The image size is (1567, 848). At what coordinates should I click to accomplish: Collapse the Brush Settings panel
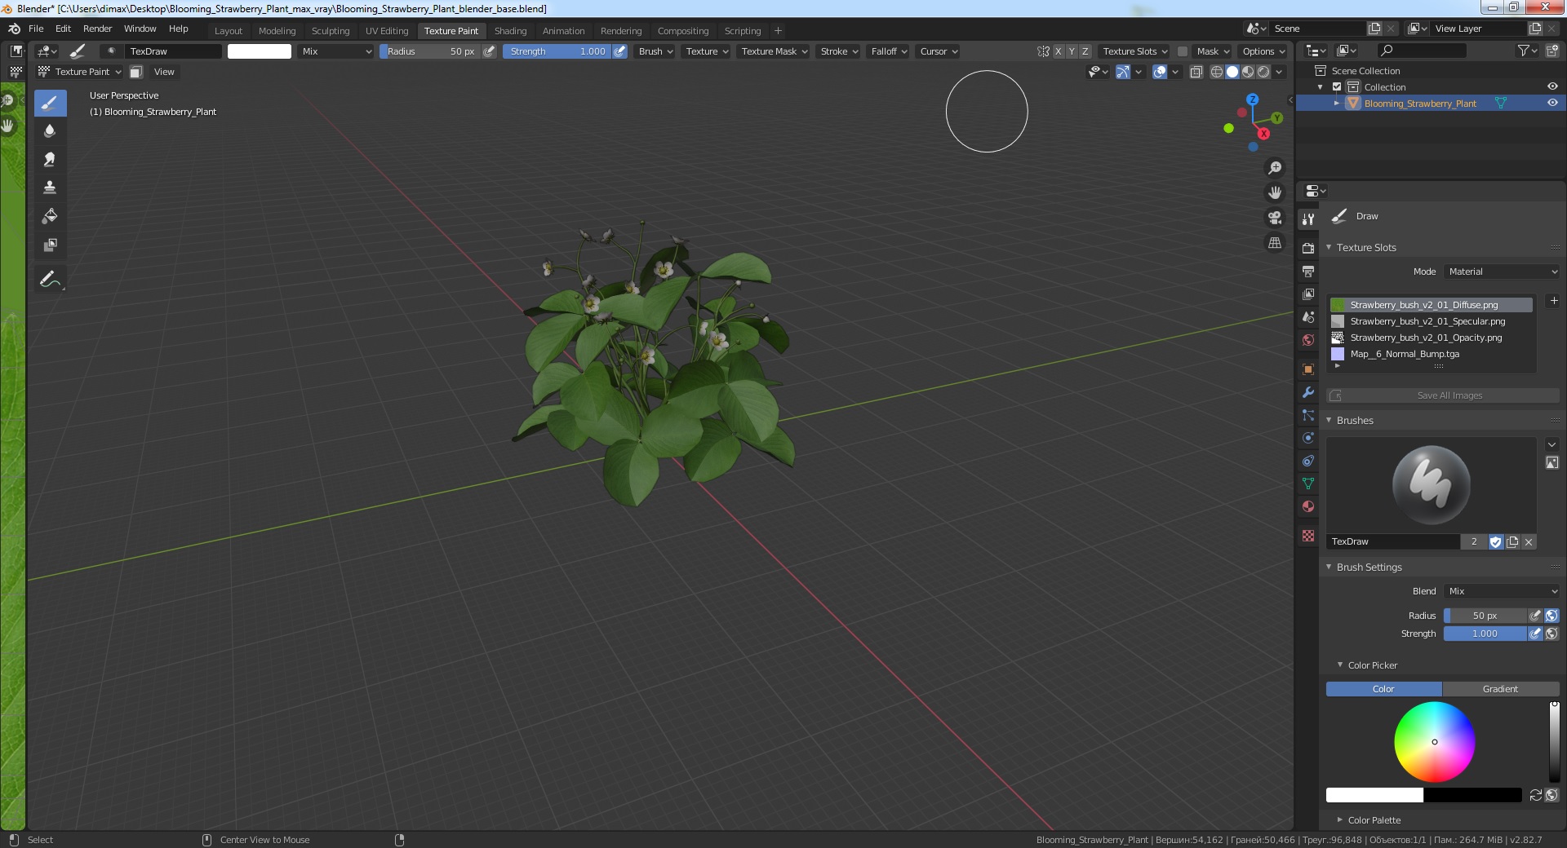tap(1329, 567)
